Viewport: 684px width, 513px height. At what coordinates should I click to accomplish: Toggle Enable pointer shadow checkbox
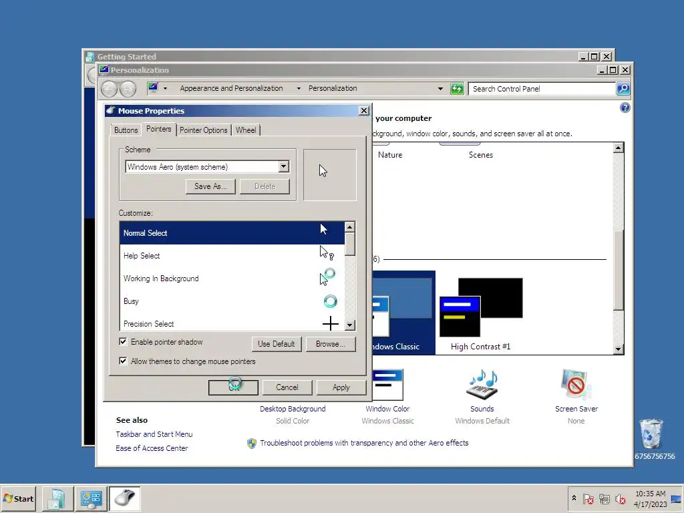pyautogui.click(x=123, y=342)
